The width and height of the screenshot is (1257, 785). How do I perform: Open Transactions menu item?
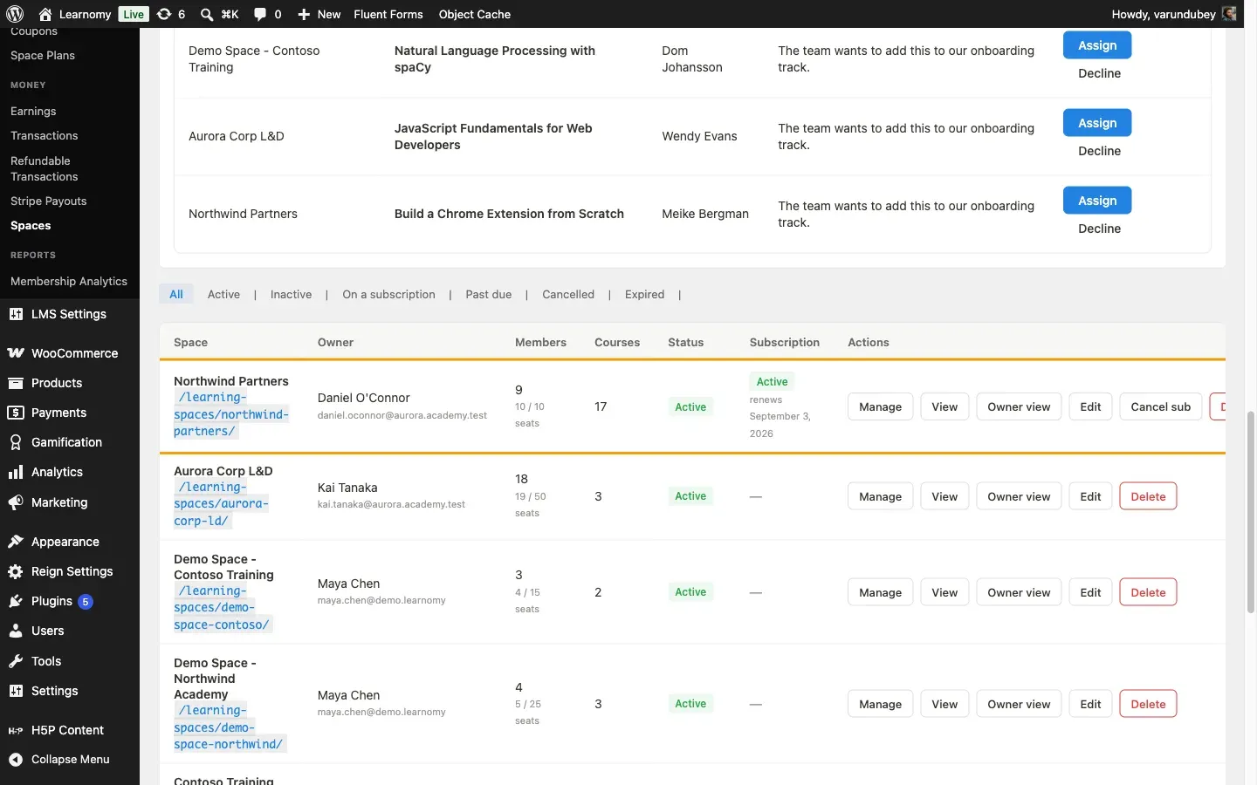(x=45, y=135)
